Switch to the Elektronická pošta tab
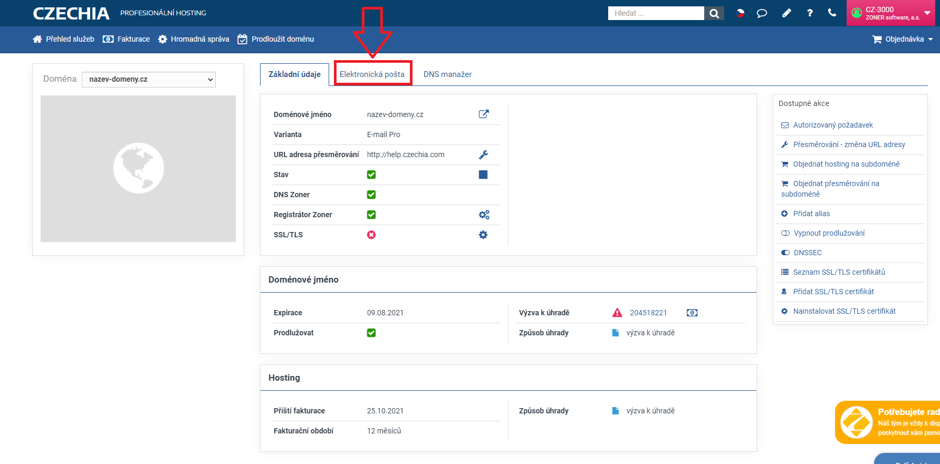The height and width of the screenshot is (464, 940). [x=372, y=74]
